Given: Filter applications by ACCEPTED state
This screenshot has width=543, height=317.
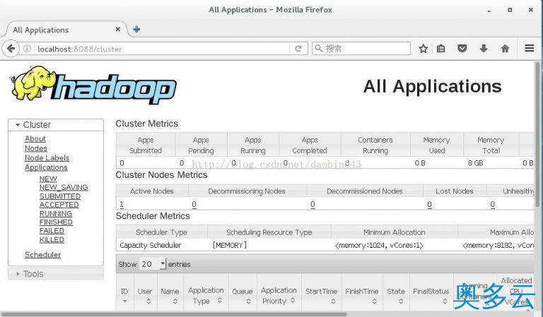Looking at the screenshot, I should click(59, 205).
